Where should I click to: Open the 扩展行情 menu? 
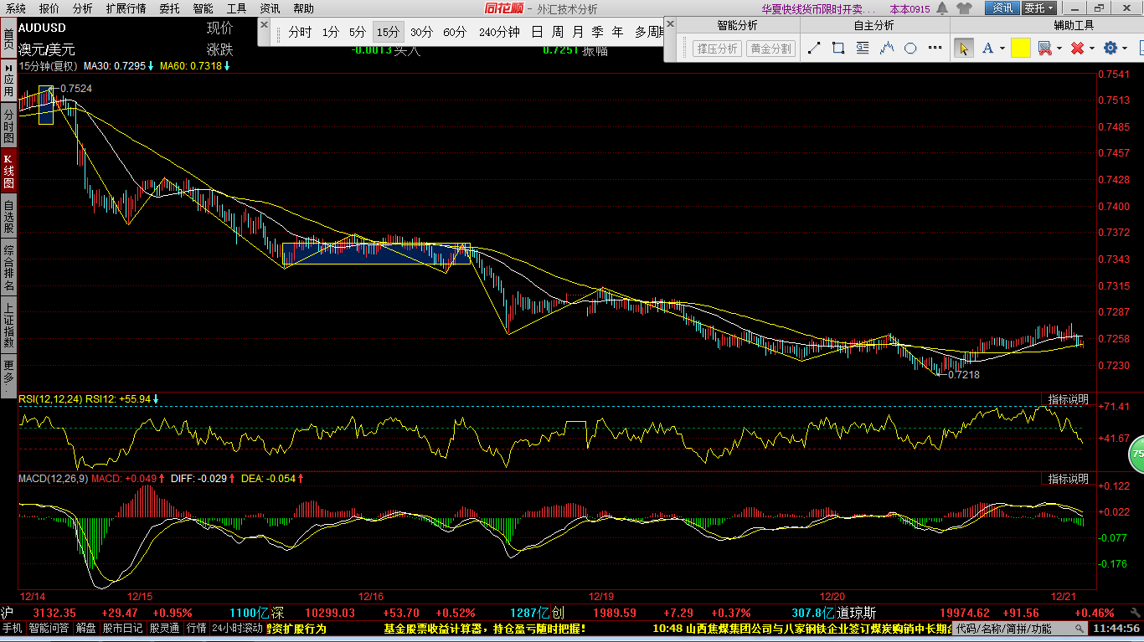point(126,8)
